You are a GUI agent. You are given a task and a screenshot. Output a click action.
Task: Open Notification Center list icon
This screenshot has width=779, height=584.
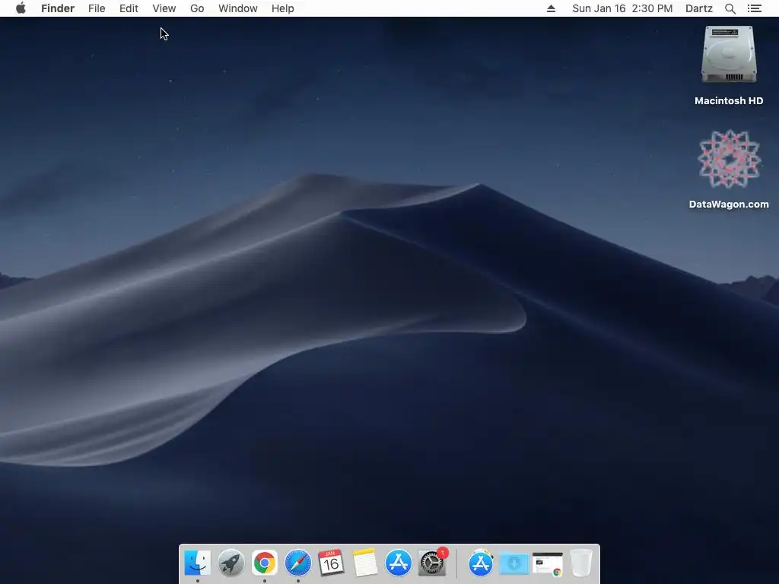pos(754,8)
